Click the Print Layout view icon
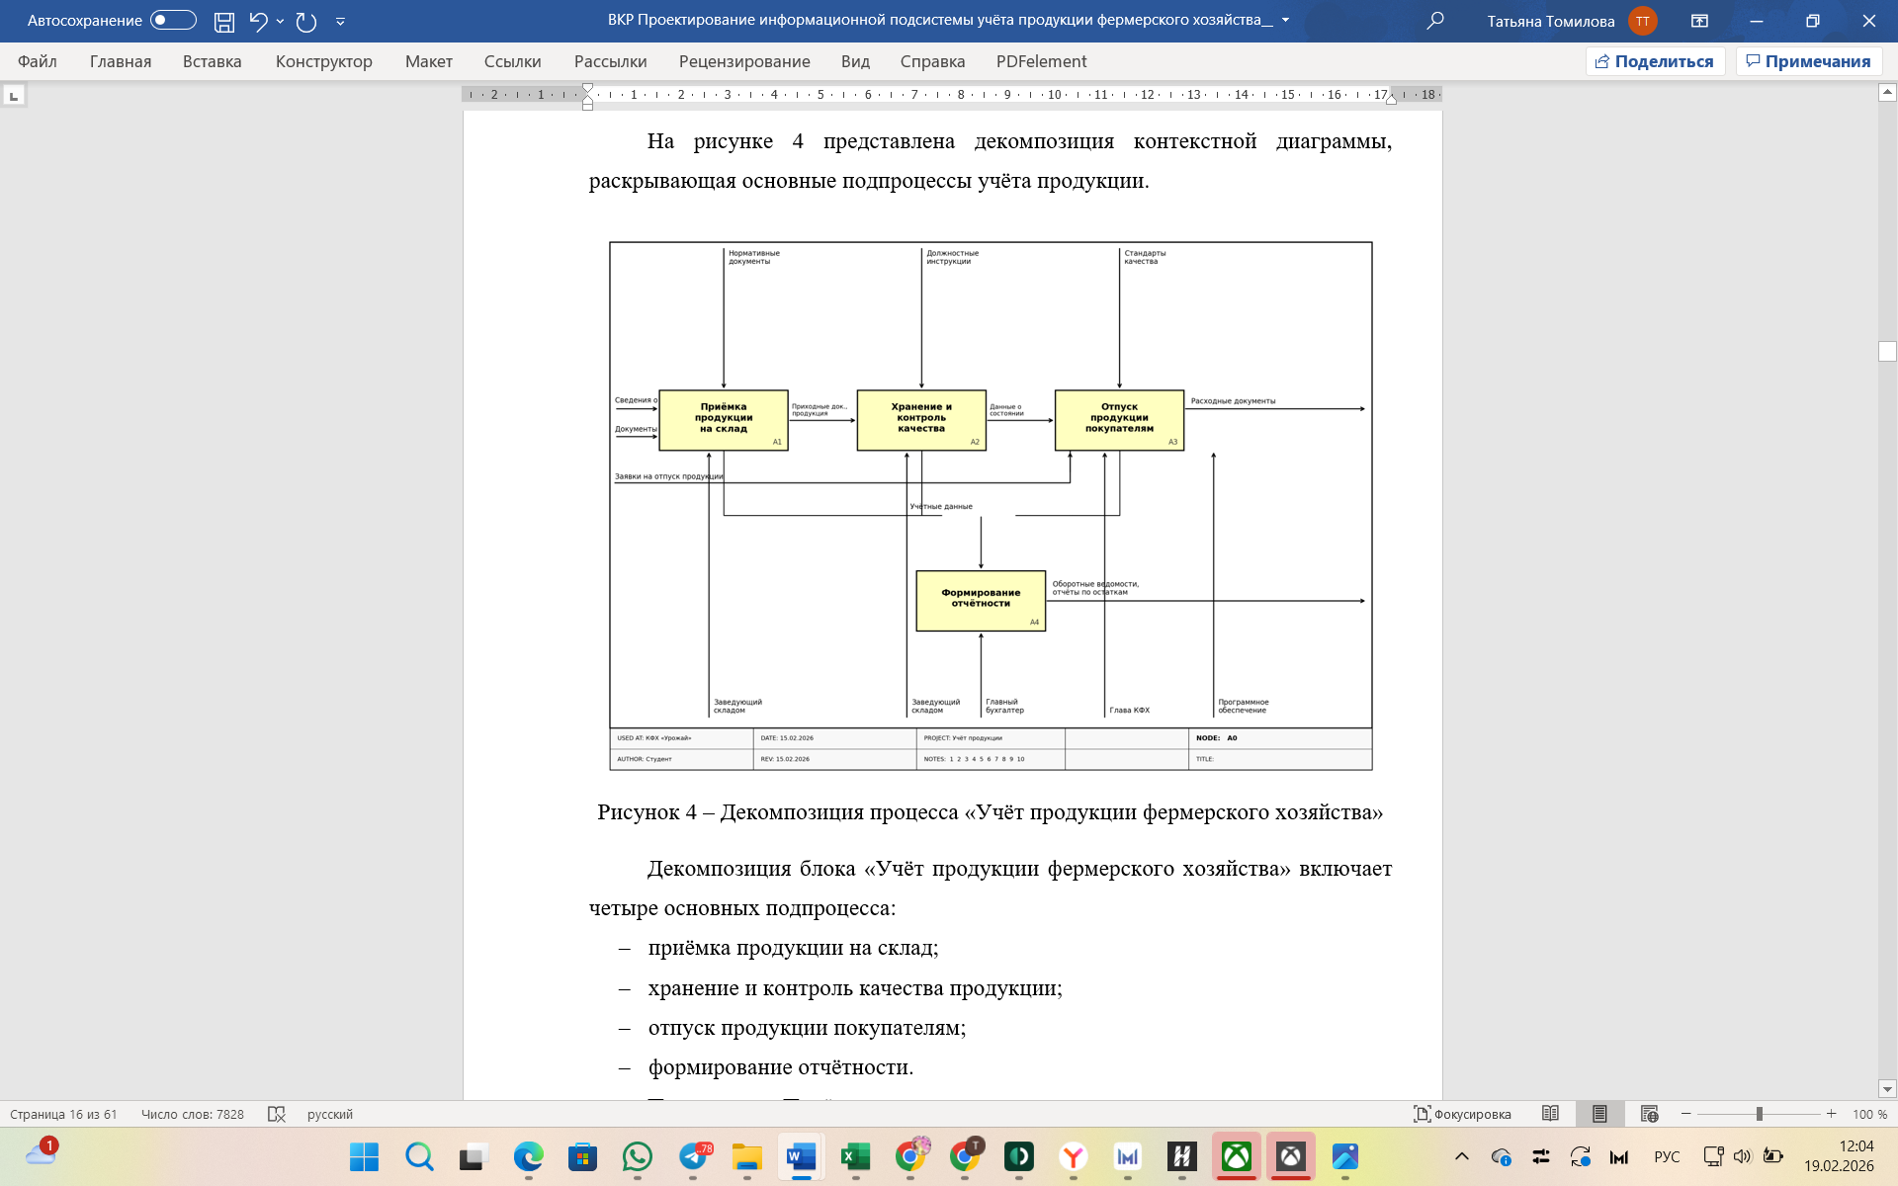 click(x=1599, y=1114)
